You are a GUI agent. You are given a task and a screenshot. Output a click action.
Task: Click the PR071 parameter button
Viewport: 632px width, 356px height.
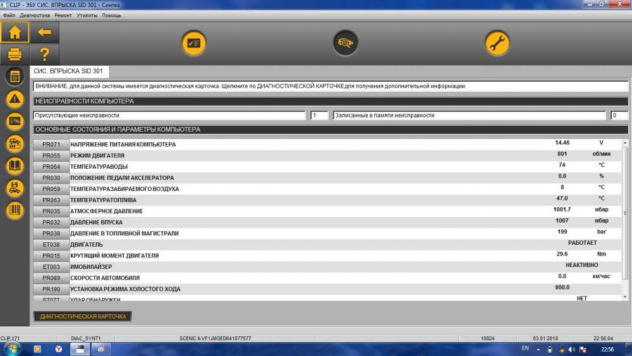click(51, 144)
